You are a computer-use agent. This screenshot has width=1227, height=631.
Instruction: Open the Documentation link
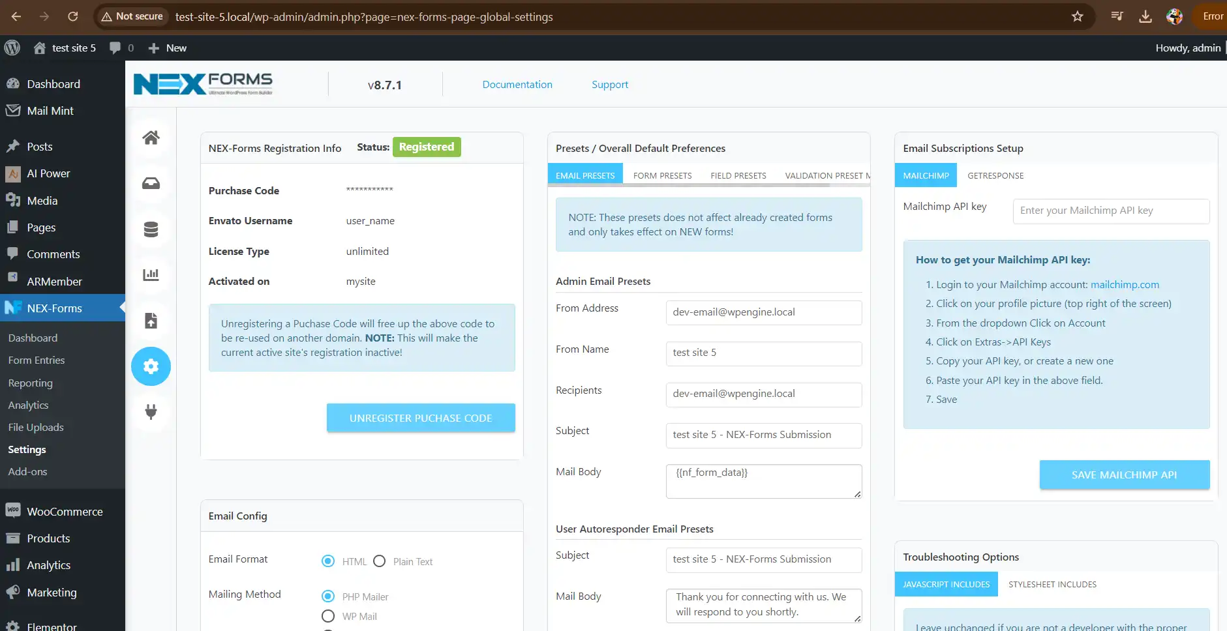(517, 85)
